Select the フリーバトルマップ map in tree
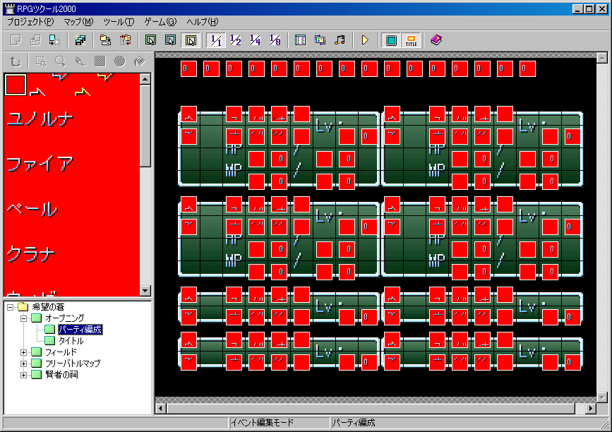 (73, 364)
